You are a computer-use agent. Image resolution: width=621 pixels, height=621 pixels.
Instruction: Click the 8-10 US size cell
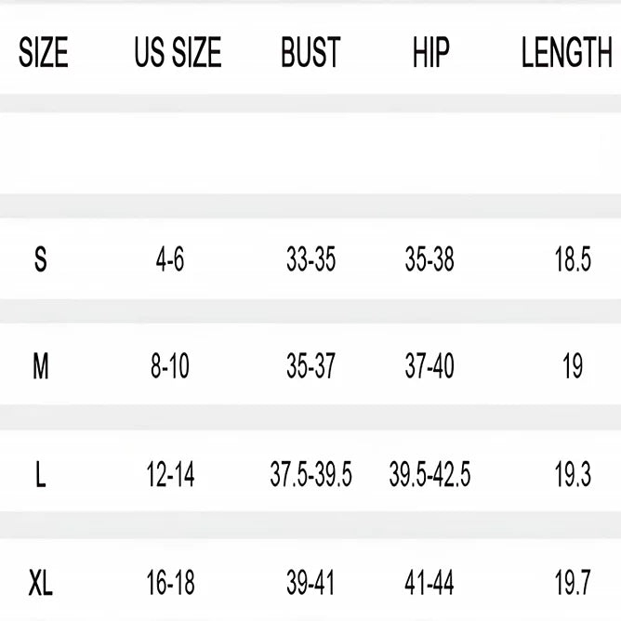coord(170,366)
